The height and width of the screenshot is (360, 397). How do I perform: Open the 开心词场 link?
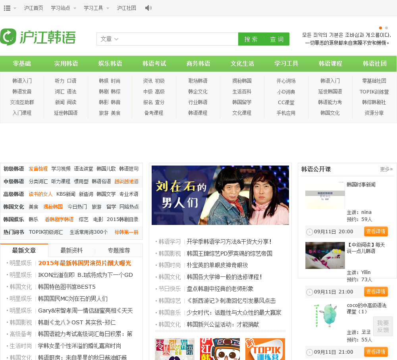click(286, 81)
